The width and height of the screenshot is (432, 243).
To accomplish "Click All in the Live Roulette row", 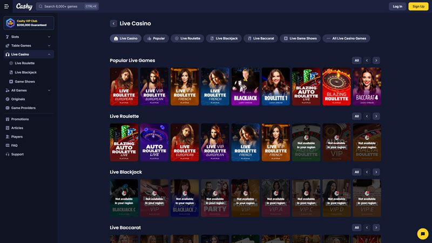I will coord(356,116).
